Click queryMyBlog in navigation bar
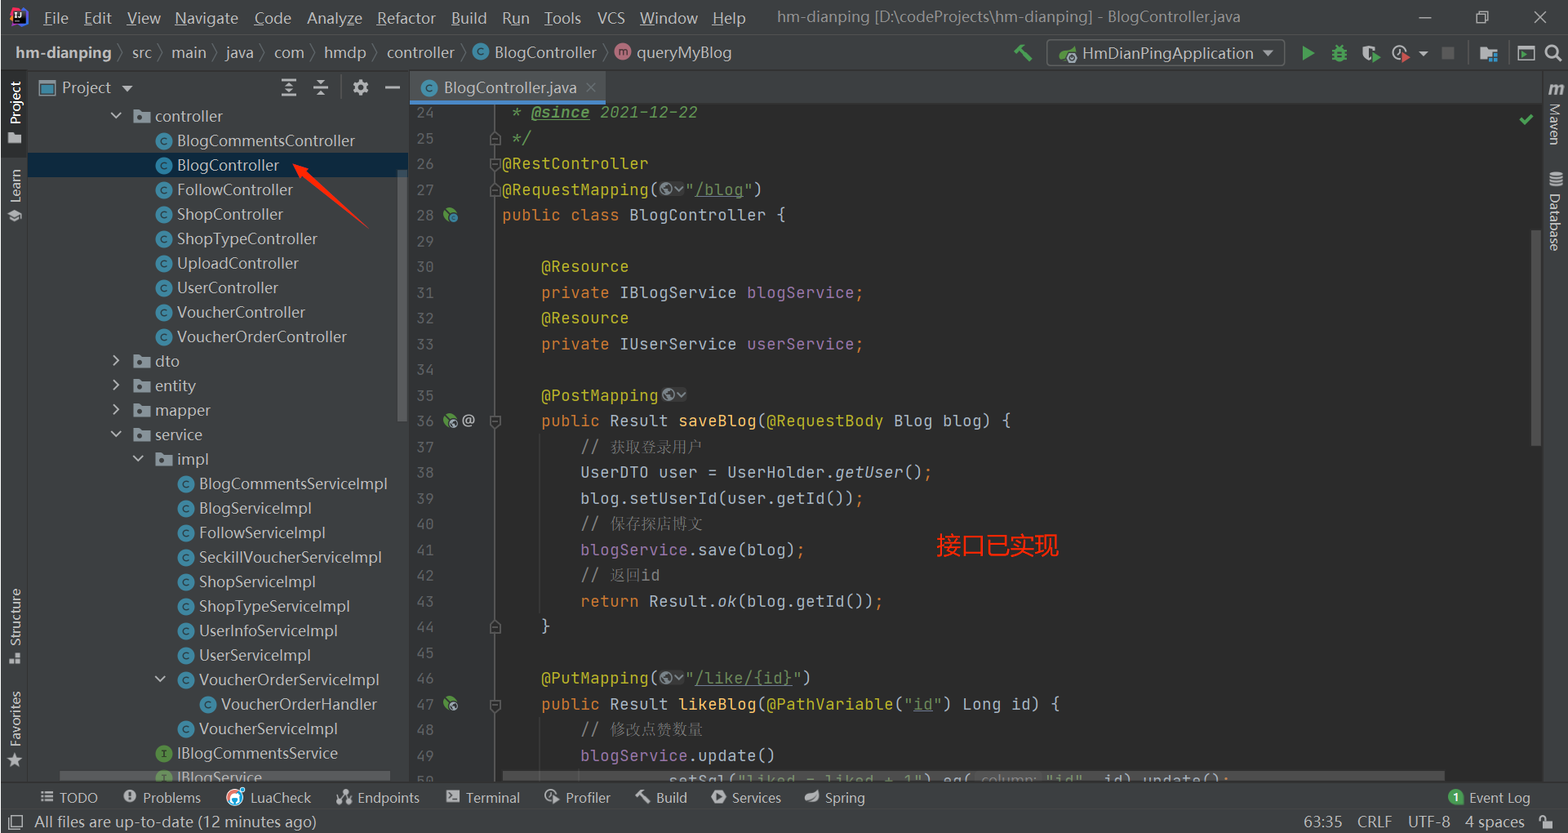Screen dimensions: 1568x833 [683, 52]
